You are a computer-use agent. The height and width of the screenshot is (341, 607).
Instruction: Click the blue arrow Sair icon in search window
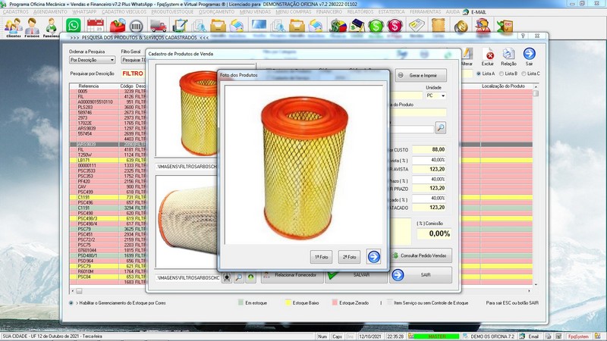coord(529,57)
